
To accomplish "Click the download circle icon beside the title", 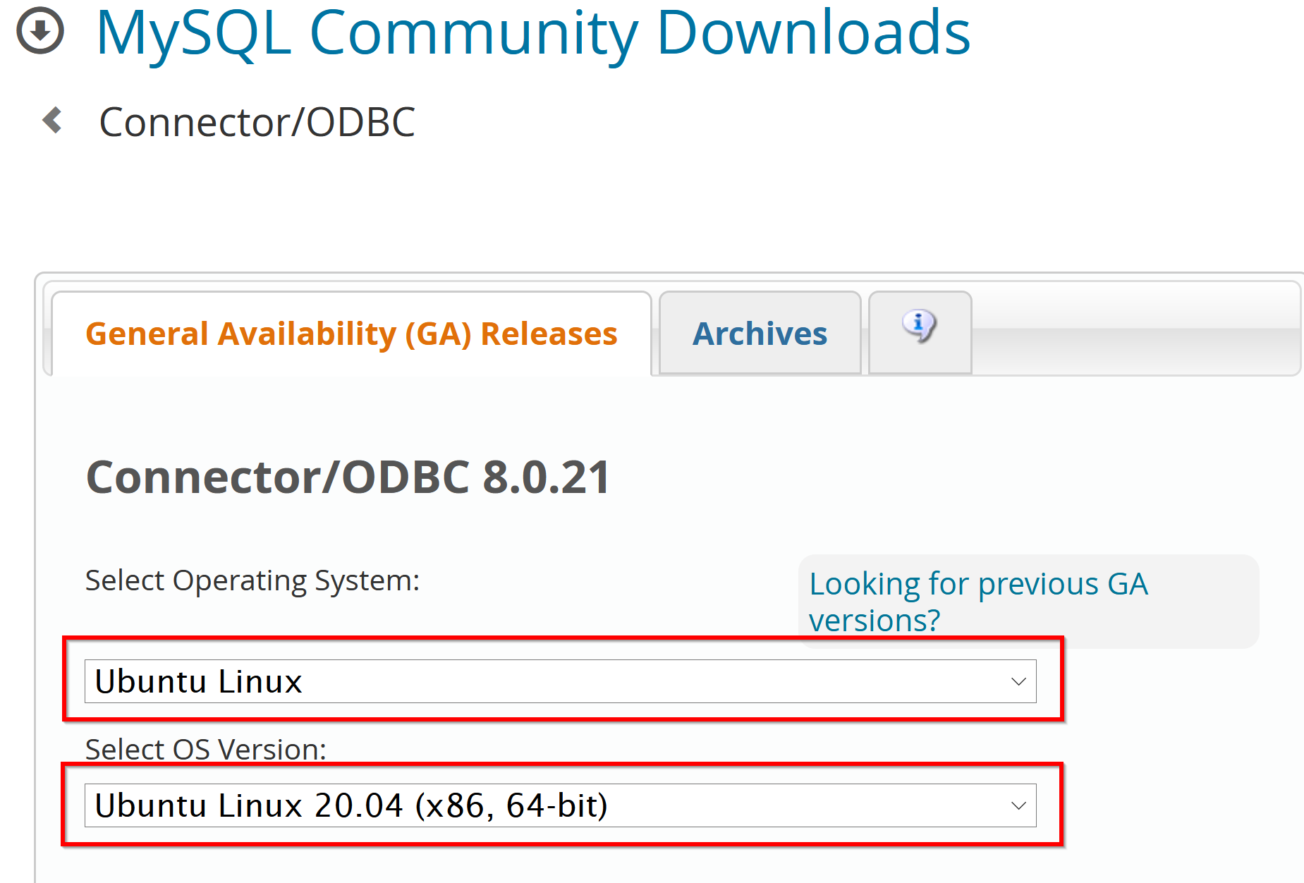I will pyautogui.click(x=40, y=30).
